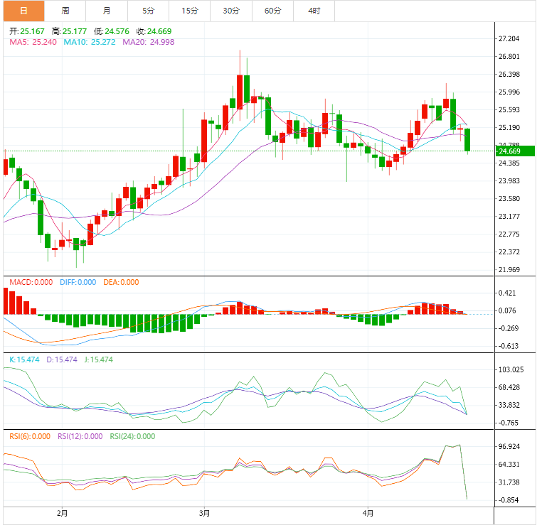Image resolution: width=537 pixels, height=530 pixels.
Task: Click the K:15.474 value in KDJ panel
Action: tap(24, 360)
